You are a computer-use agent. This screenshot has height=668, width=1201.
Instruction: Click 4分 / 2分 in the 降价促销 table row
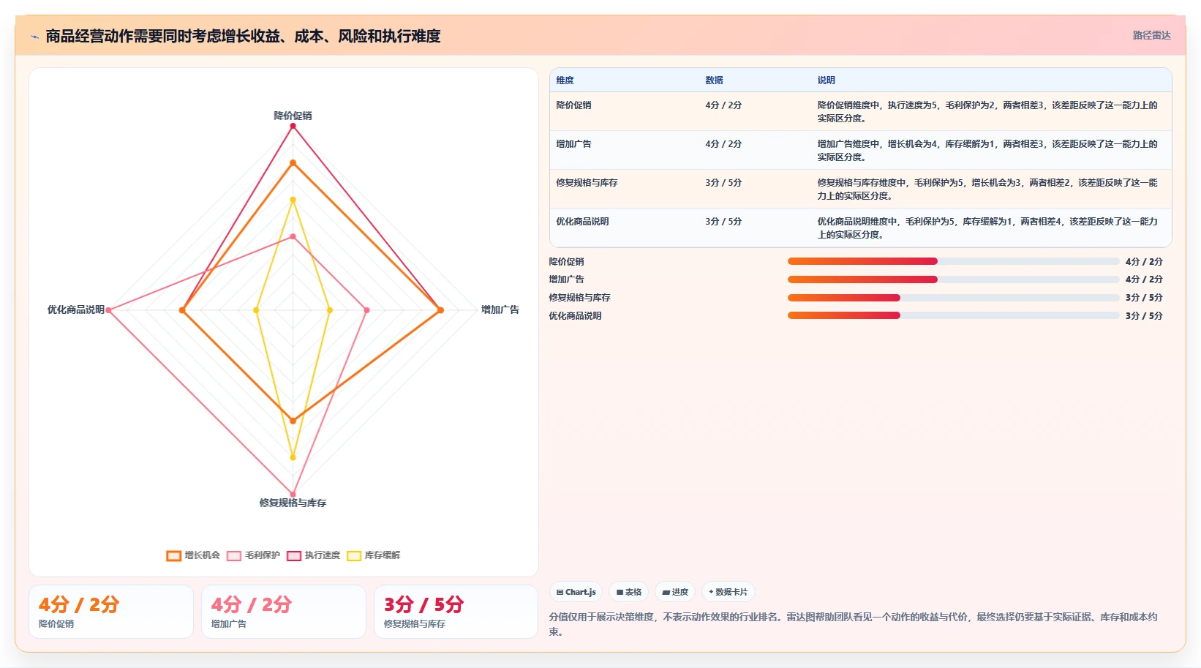(723, 105)
